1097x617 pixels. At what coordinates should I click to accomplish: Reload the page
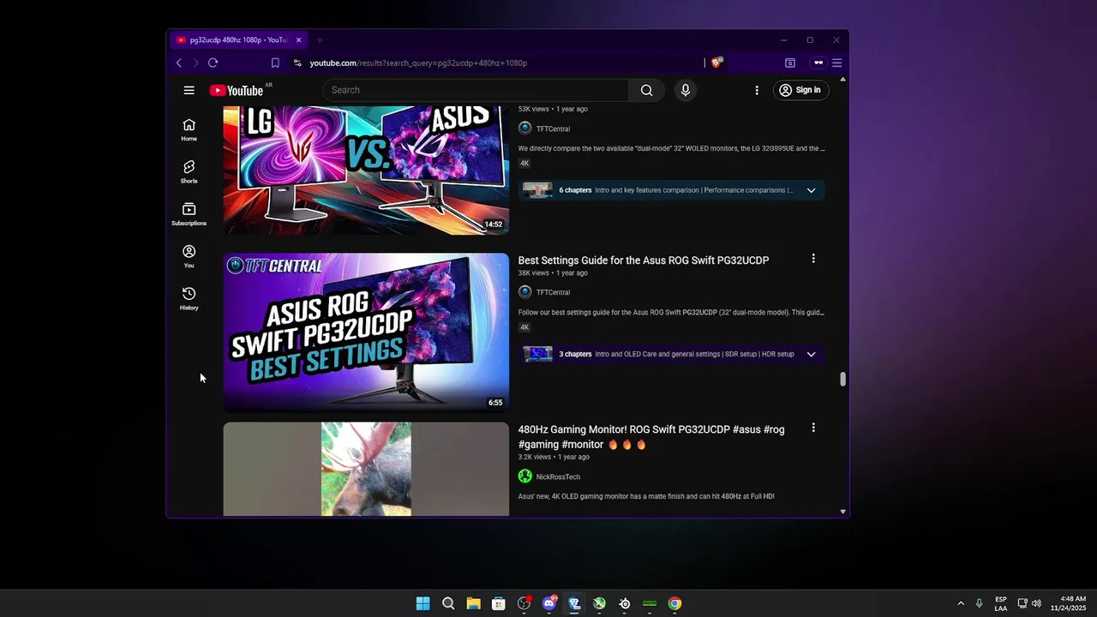[213, 63]
